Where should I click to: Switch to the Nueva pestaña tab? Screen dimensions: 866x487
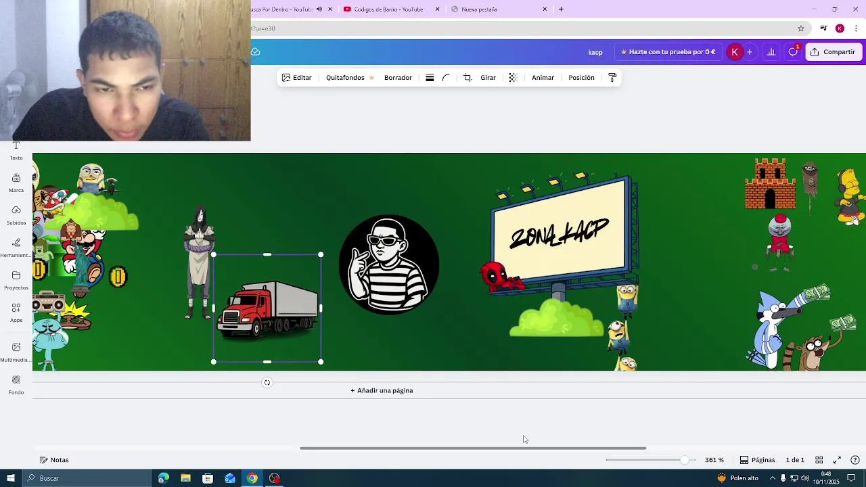pyautogui.click(x=479, y=9)
